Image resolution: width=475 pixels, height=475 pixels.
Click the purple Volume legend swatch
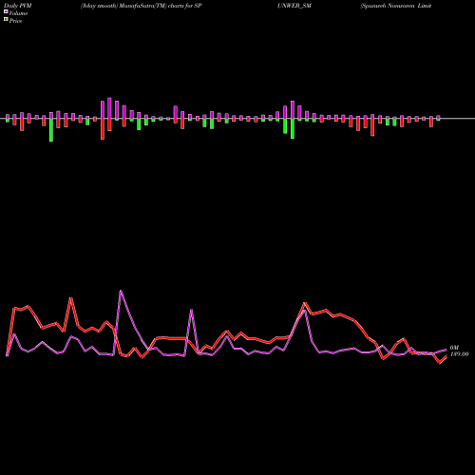[6, 11]
